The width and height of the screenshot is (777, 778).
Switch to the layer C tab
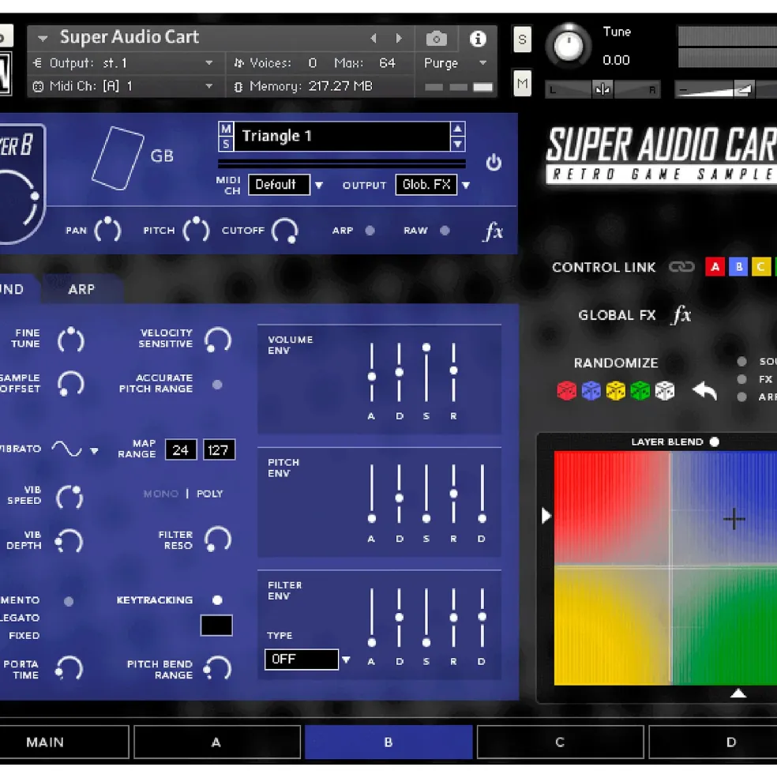pos(560,742)
